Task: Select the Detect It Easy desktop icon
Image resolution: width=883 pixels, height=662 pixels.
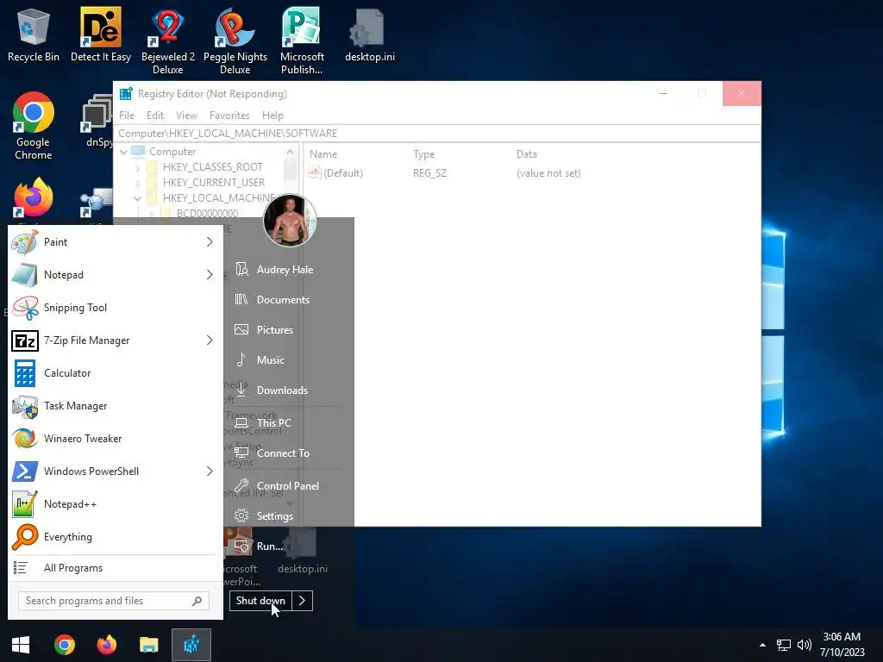Action: click(x=101, y=36)
